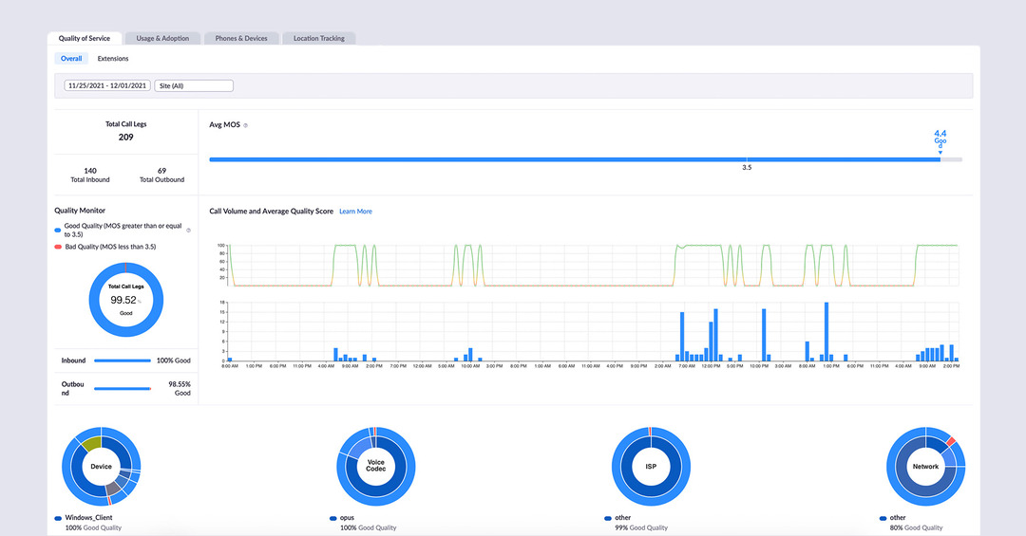This screenshot has width=1026, height=536.
Task: Open the Phones & Devices tab
Action: tap(241, 39)
